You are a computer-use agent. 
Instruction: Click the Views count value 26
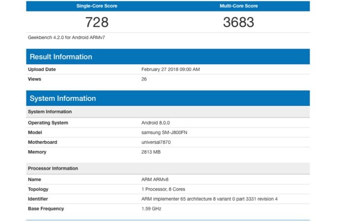(144, 79)
